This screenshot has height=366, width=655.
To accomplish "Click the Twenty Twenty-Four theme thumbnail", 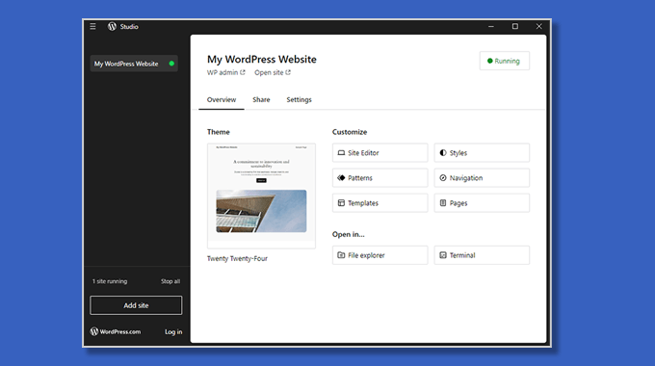I will tap(261, 196).
